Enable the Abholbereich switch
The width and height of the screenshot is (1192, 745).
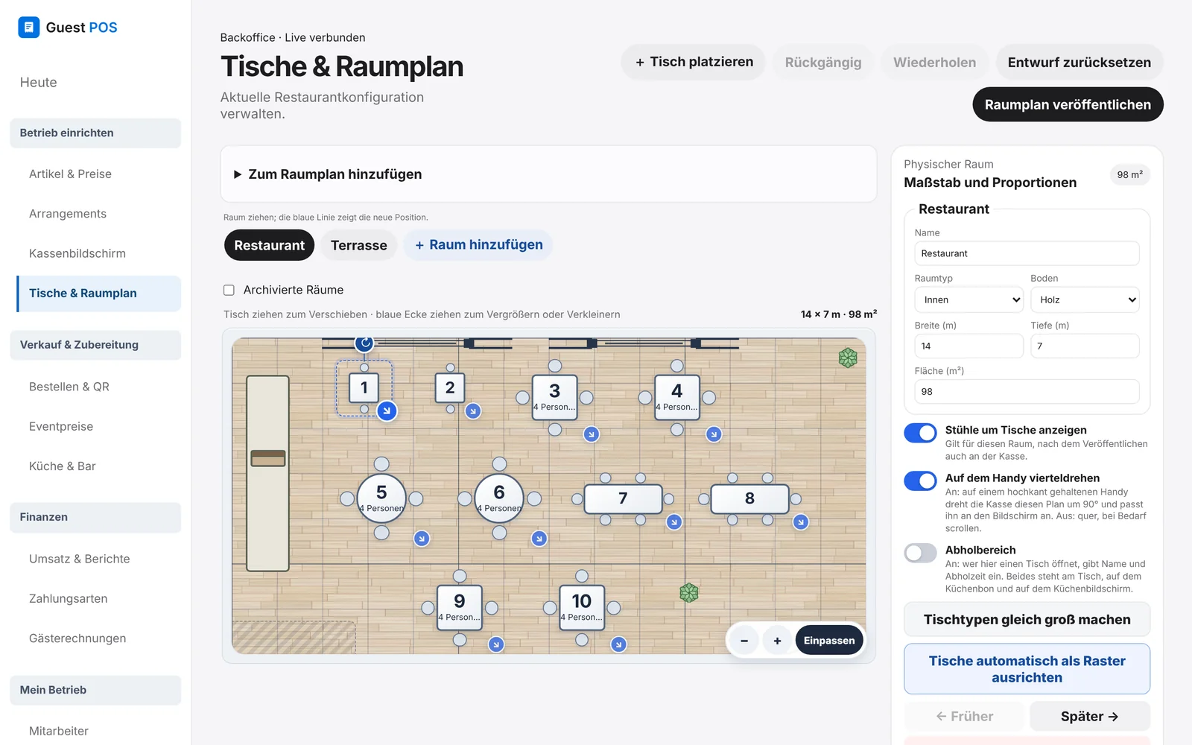tap(920, 553)
